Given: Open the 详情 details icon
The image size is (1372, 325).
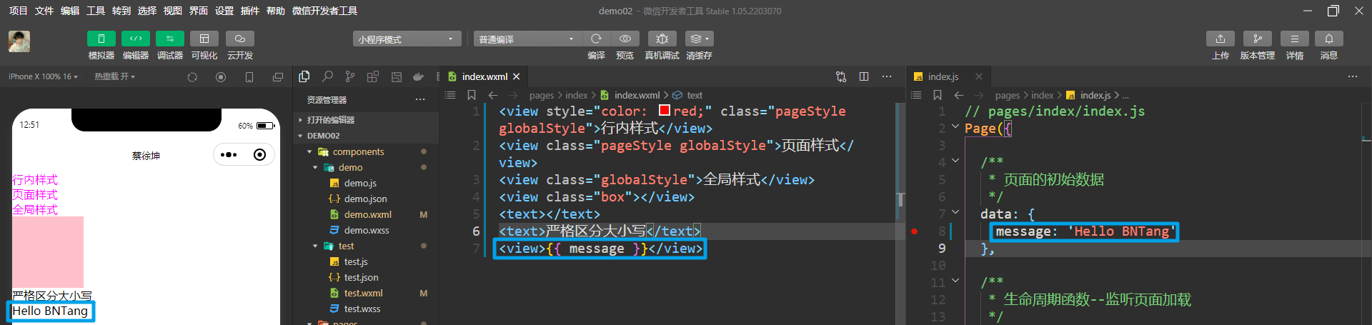Looking at the screenshot, I should 1295,39.
